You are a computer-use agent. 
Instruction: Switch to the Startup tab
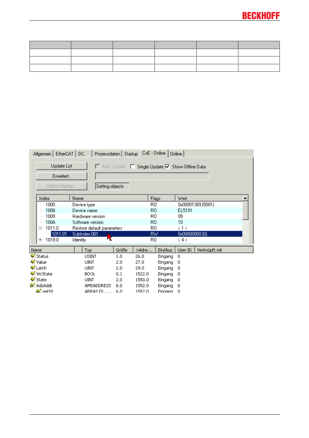click(131, 154)
